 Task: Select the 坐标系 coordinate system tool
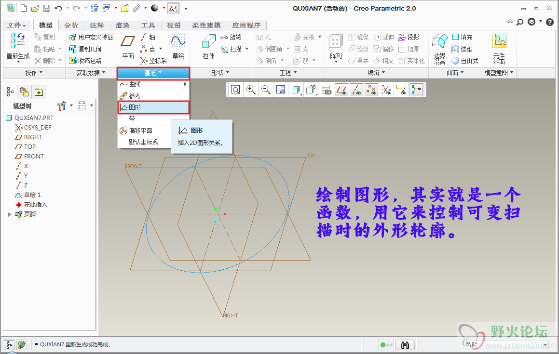[153, 61]
